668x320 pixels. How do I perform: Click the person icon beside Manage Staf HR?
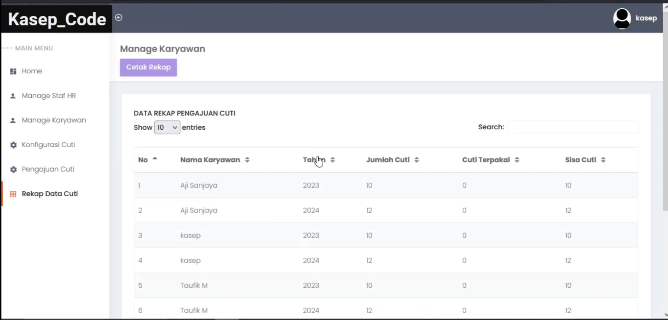tap(13, 96)
